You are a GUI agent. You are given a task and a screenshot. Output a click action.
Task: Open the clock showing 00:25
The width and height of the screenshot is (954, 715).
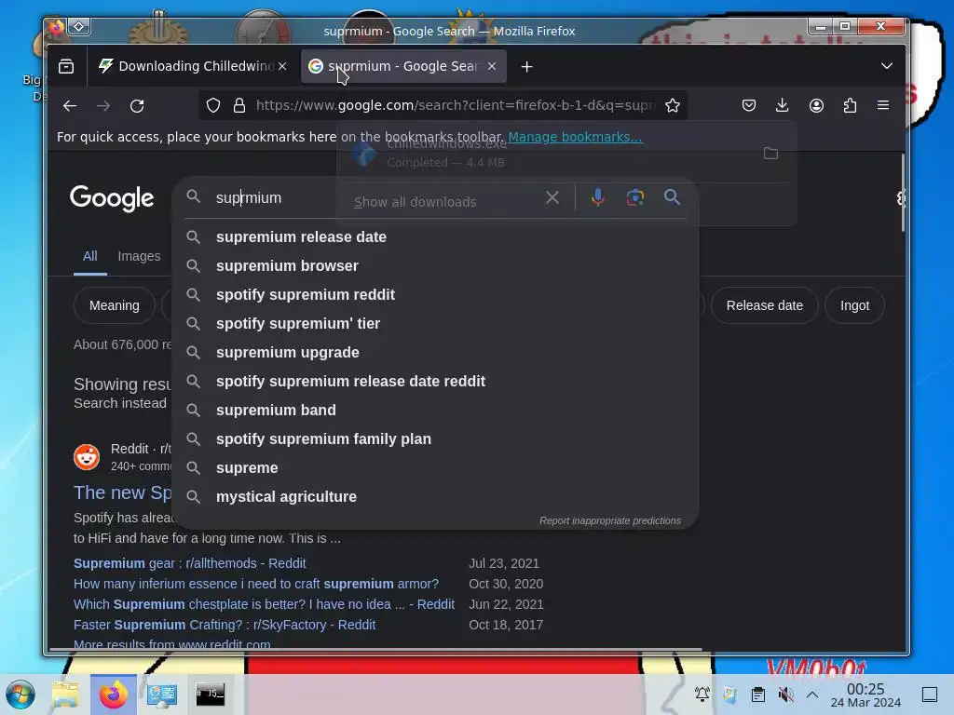click(865, 695)
